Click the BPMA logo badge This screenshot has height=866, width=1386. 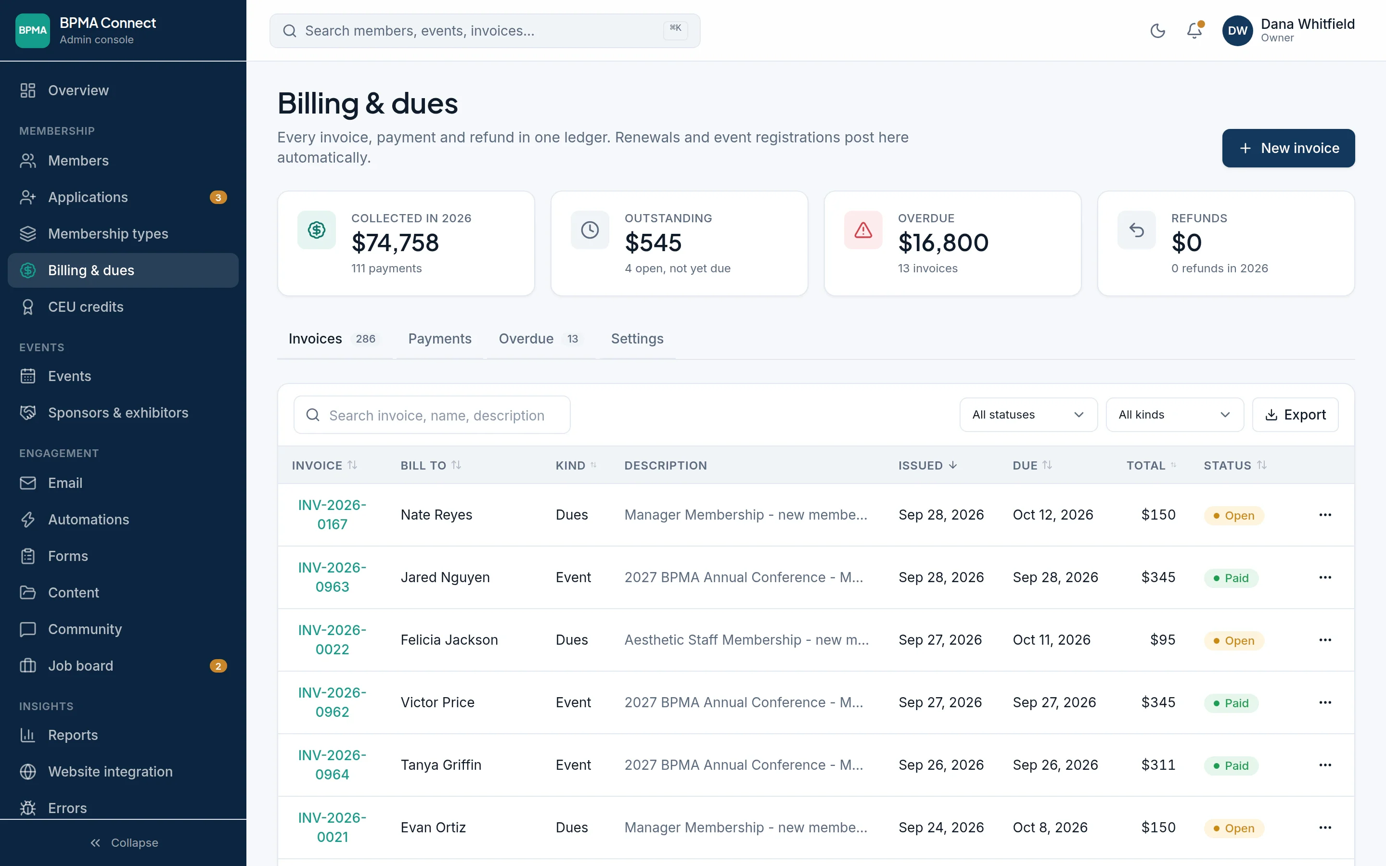coord(33,30)
